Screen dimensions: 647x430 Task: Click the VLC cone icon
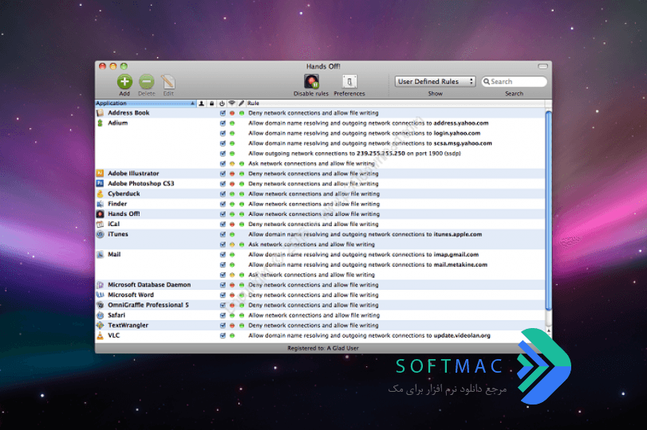click(x=100, y=335)
